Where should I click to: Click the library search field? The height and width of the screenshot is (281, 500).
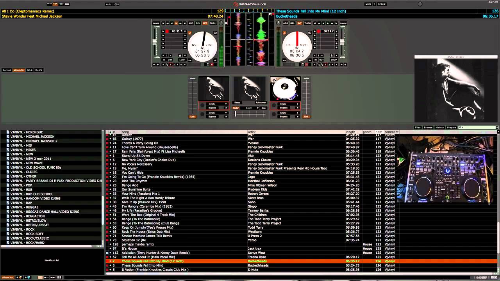(x=479, y=127)
